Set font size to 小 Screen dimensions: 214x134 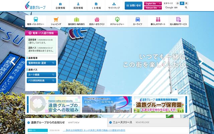tap(178, 3)
